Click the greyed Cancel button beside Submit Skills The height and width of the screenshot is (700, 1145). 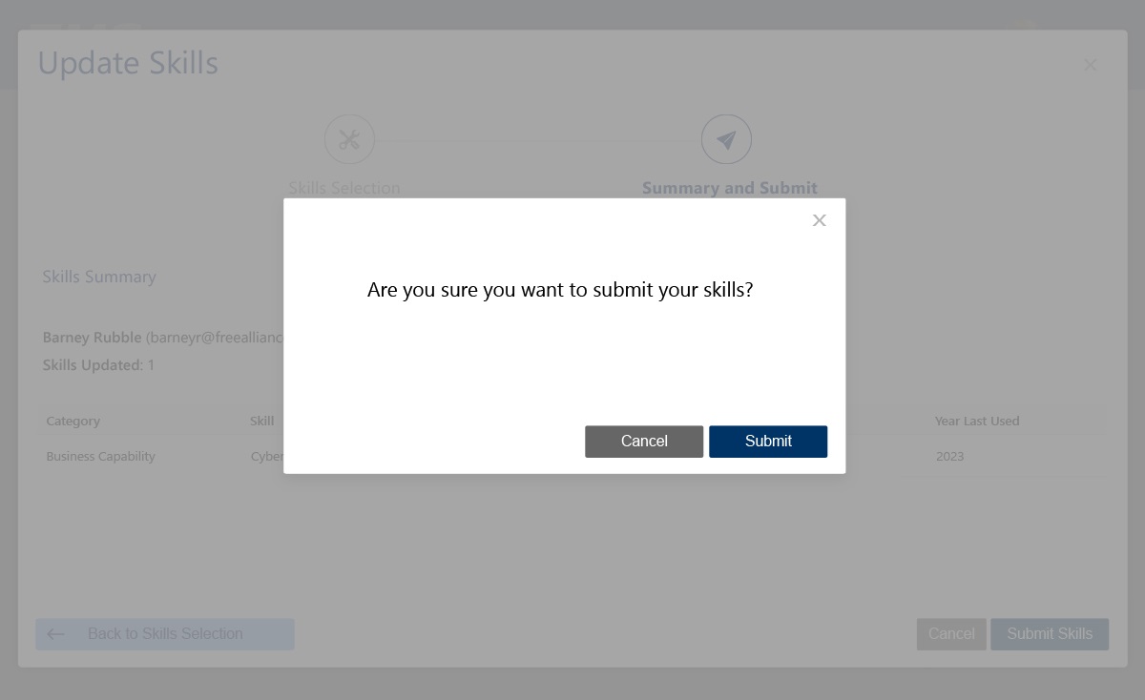[x=950, y=634]
